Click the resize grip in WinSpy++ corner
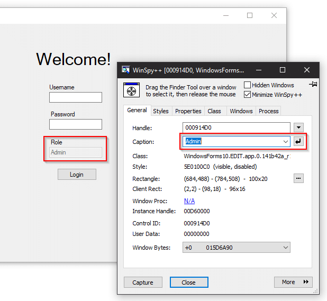 pyautogui.click(x=316, y=291)
